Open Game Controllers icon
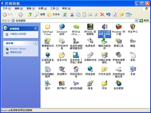This screenshot has height=113, width=151. pyautogui.click(x=76, y=83)
